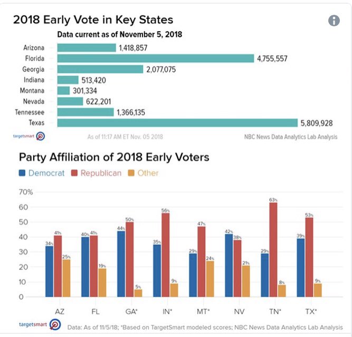Click the Georgia horizontal bar
Screen dimensions: 352x337
coord(100,69)
